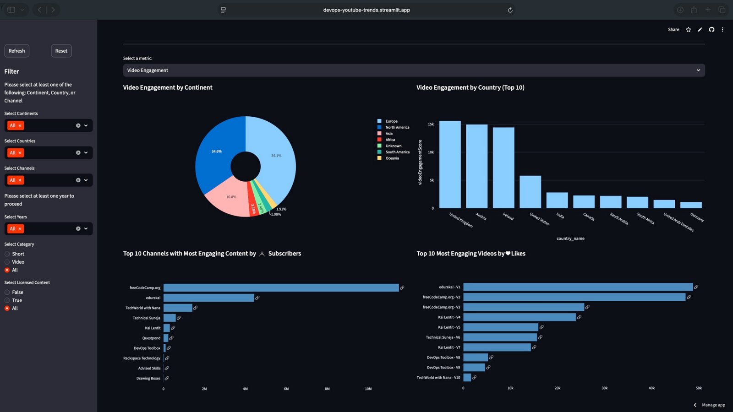Open the link icon for Kai Lentit - V4
The image size is (733, 412).
pyautogui.click(x=580, y=317)
